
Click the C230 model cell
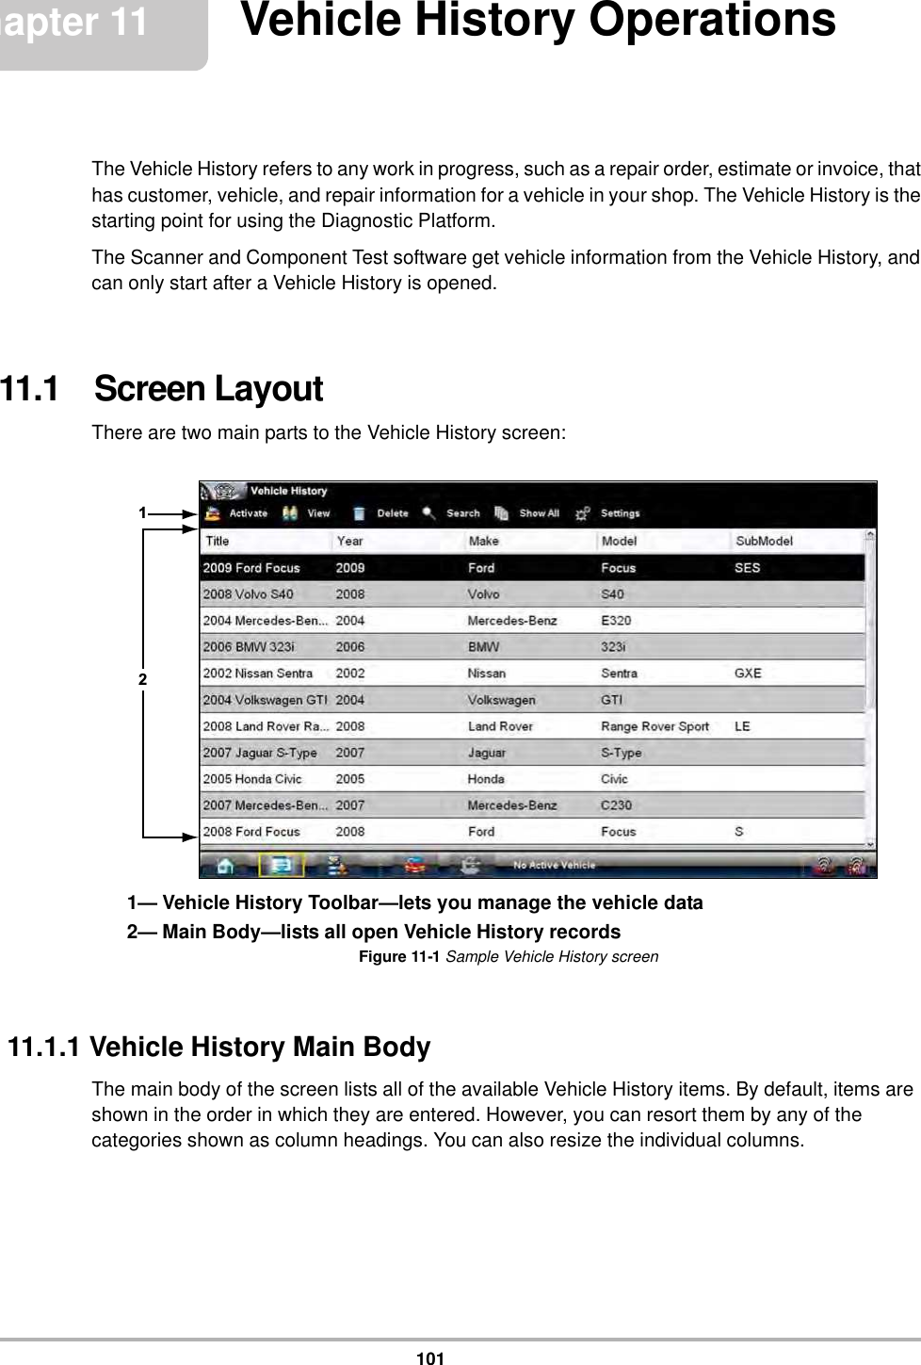617,805
